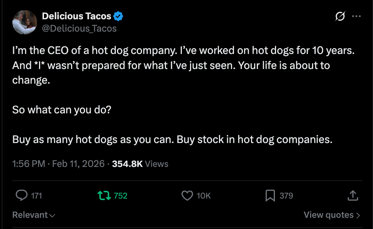The height and width of the screenshot is (229, 373).
Task: Bookmark this post
Action: tap(270, 196)
